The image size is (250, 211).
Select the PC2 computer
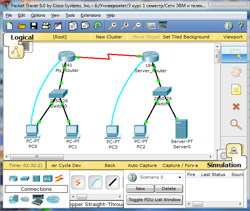pos(140,132)
